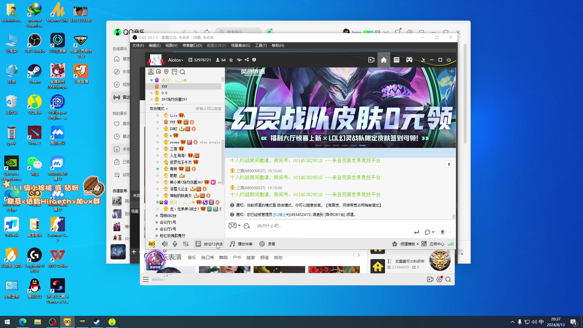Search members with magnifier icon in user panel
This screenshot has height=328, width=583.
182,72
